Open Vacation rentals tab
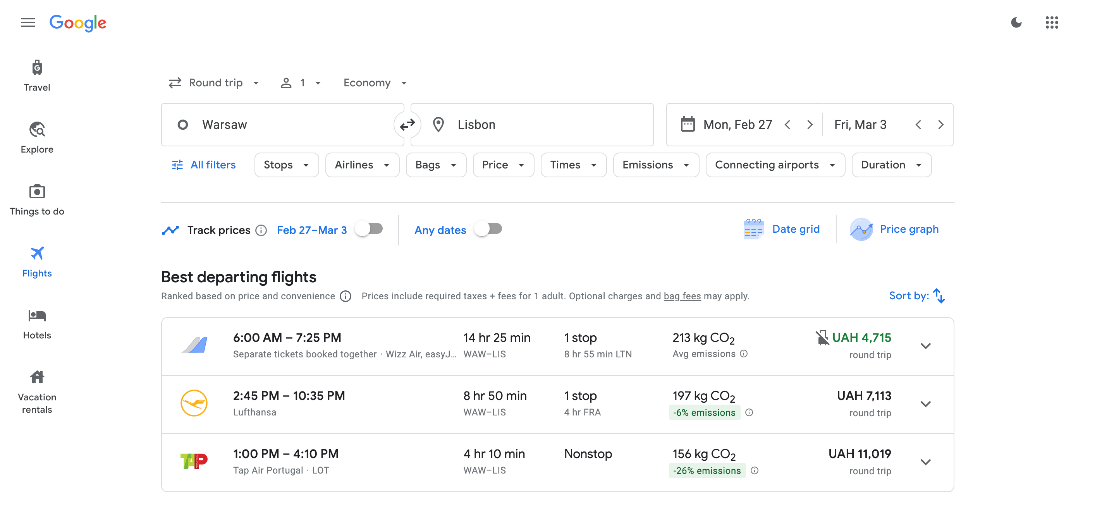This screenshot has height=508, width=1114. pos(37,391)
